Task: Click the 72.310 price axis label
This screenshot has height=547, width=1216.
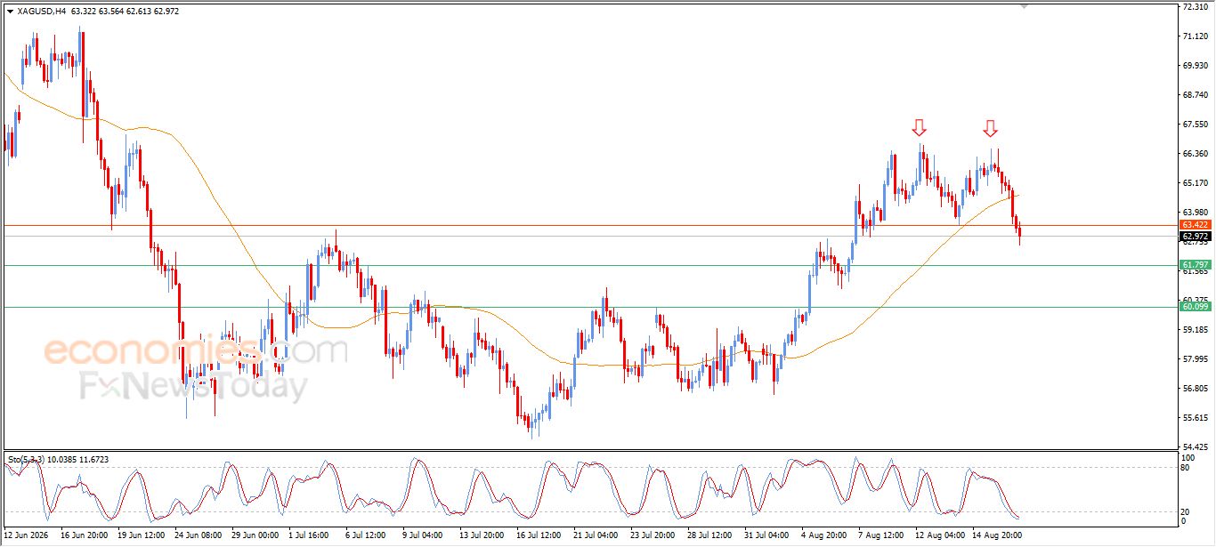Action: tap(1195, 6)
